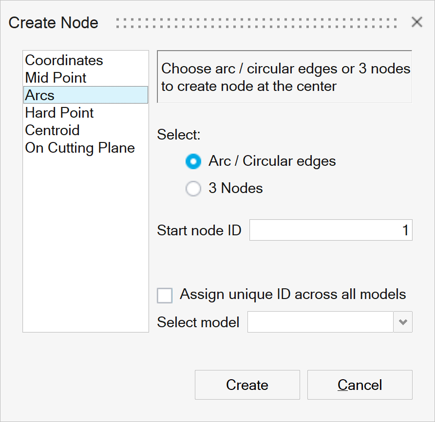435x422 pixels.
Task: Click the Create Node title text
Action: click(54, 23)
